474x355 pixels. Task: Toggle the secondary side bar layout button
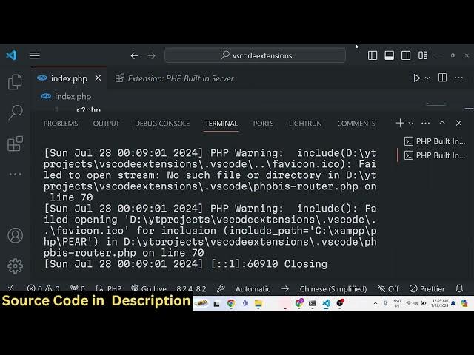point(406,55)
